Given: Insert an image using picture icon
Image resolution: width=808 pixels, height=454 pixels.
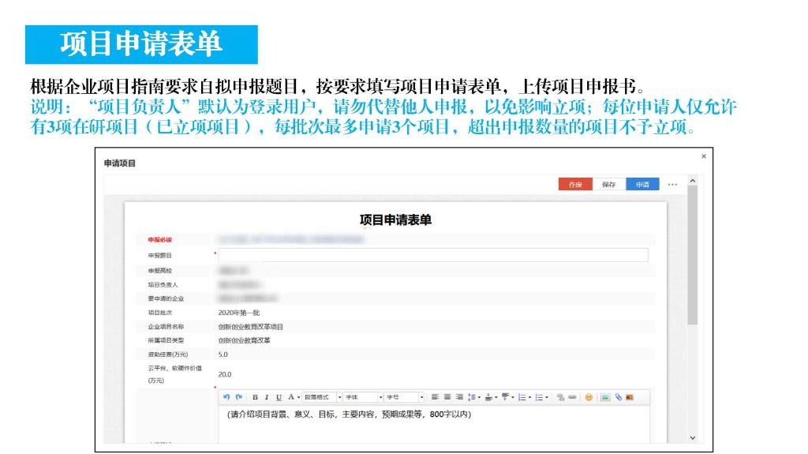Looking at the screenshot, I should click(605, 396).
